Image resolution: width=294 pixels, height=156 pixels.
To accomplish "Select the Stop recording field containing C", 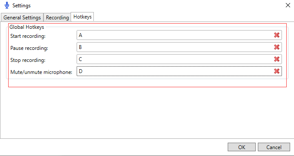I will pos(179,59).
